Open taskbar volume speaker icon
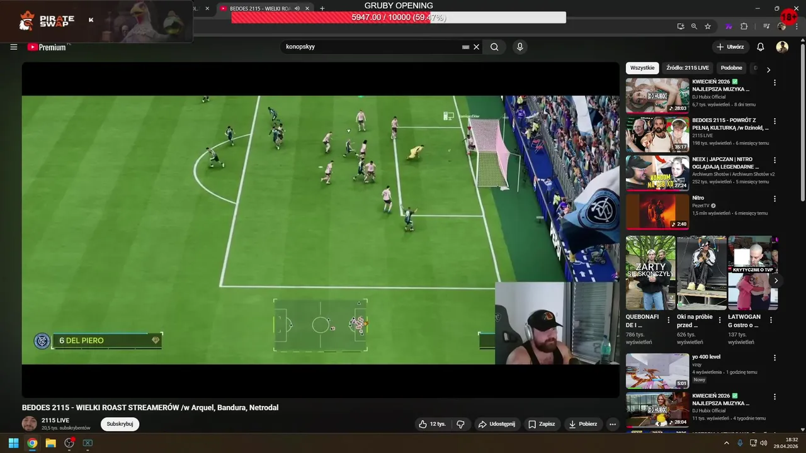 763,443
